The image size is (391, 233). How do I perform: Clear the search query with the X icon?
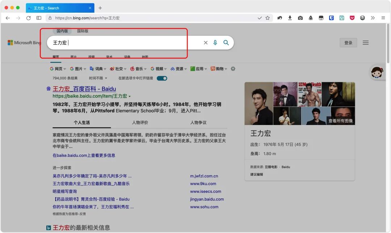[206, 43]
